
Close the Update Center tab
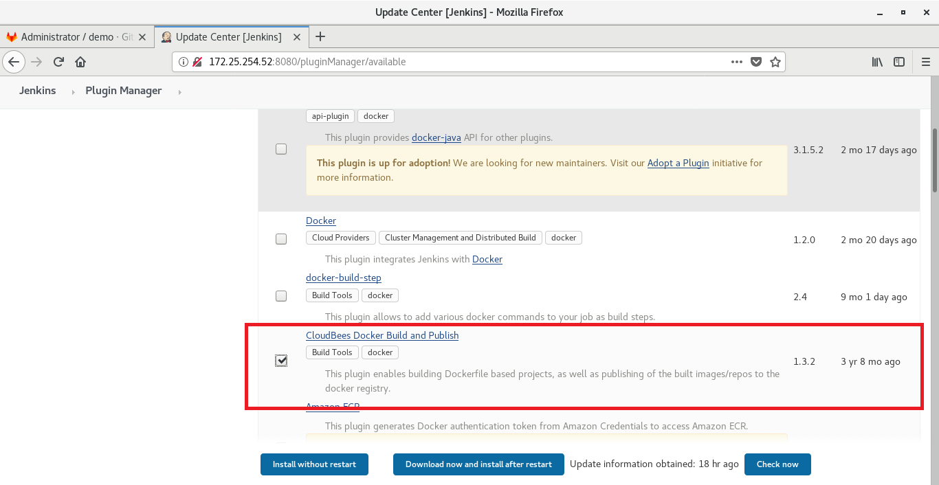point(297,37)
